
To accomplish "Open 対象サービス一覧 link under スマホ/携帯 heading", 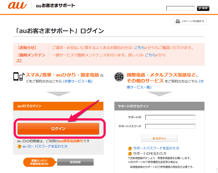I will 78,81.
